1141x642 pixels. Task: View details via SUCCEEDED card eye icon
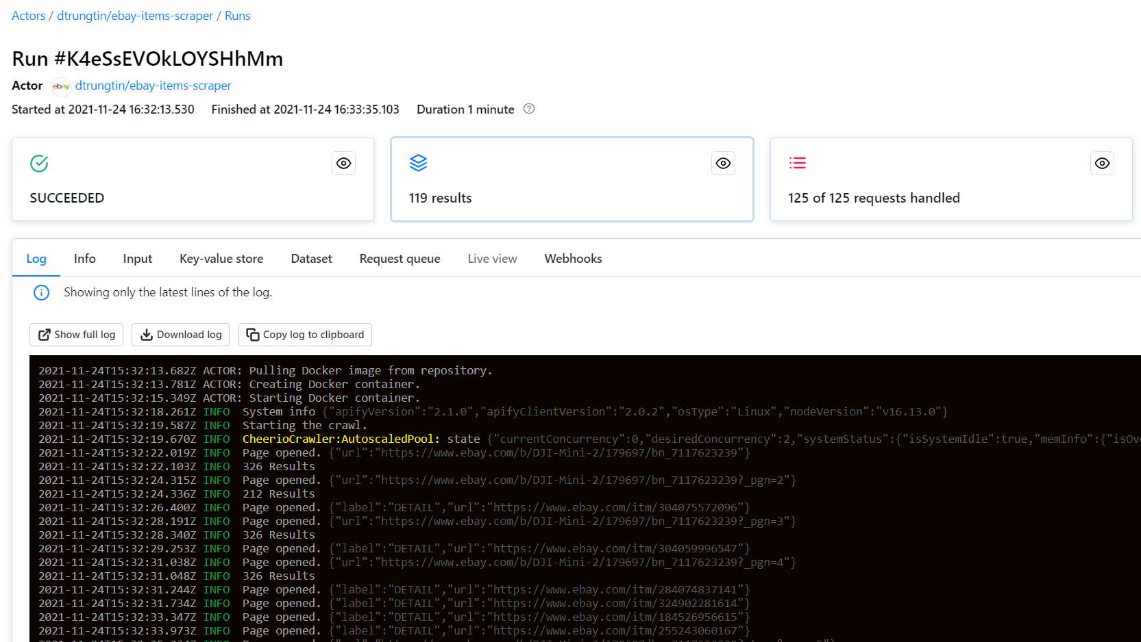pyautogui.click(x=344, y=164)
